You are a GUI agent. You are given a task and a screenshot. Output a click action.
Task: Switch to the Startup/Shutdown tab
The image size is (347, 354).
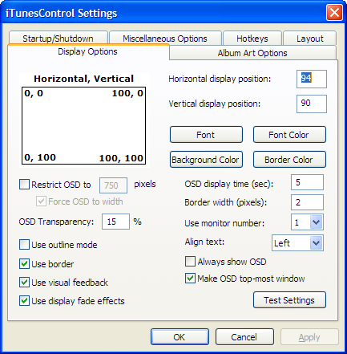click(x=58, y=38)
